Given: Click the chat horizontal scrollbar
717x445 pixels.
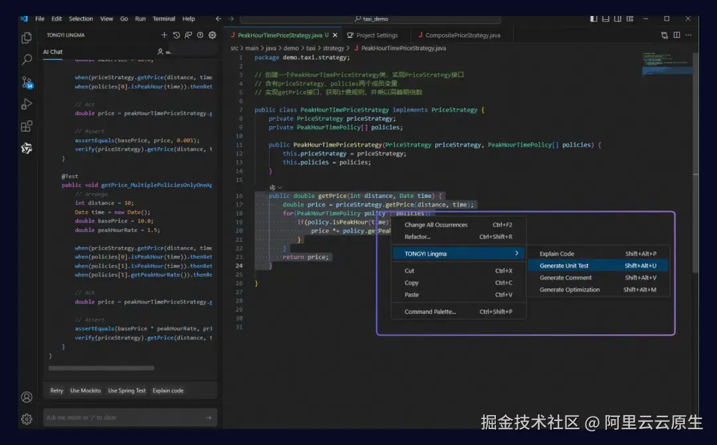Looking at the screenshot, I should [x=101, y=368].
